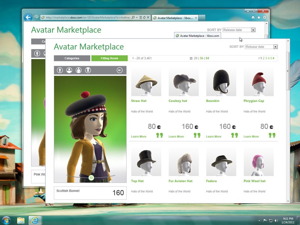Mute sound with the speaker icon

(120, 70)
